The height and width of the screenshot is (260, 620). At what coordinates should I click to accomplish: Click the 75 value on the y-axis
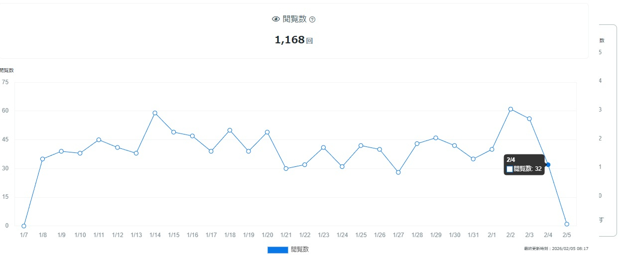(5, 82)
